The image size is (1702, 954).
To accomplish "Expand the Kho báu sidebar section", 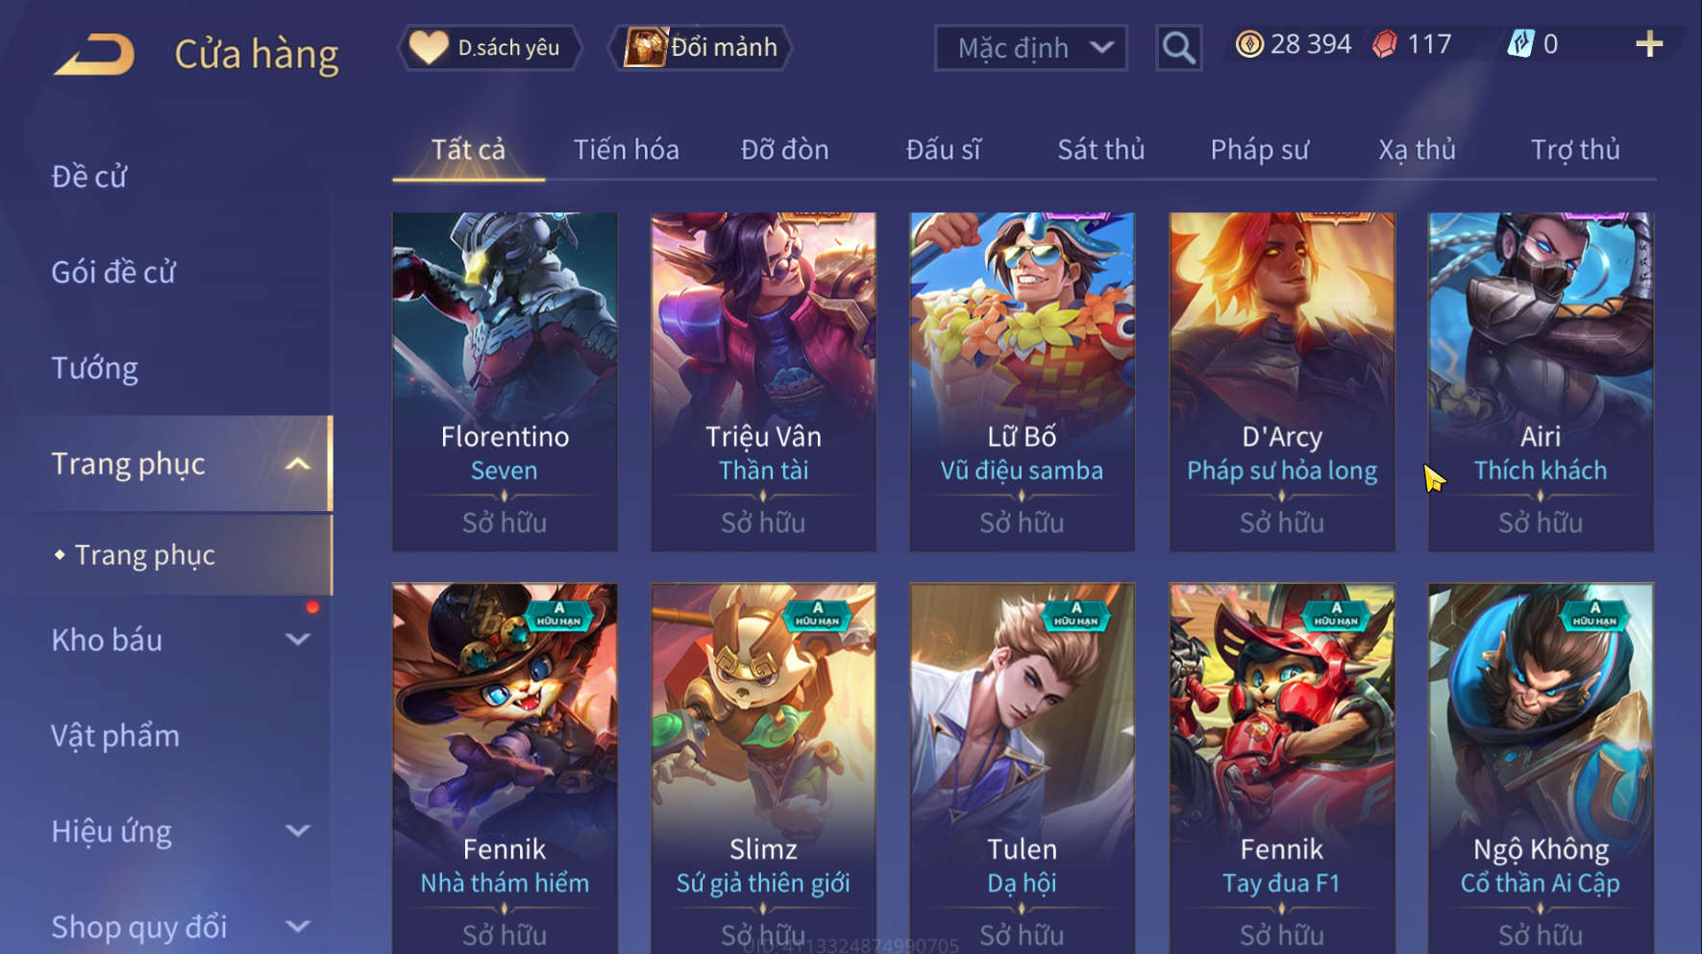I will 298,640.
